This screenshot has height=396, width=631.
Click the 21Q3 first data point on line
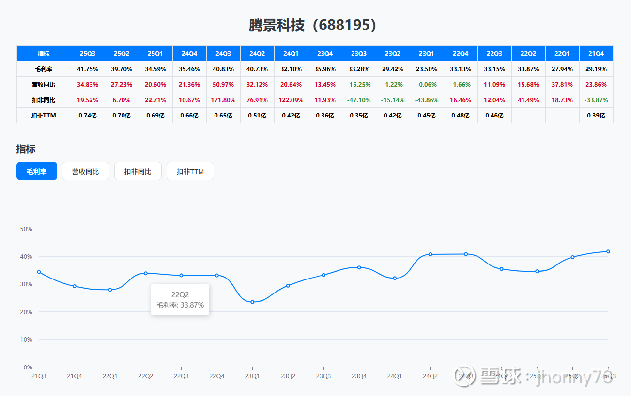click(x=39, y=272)
